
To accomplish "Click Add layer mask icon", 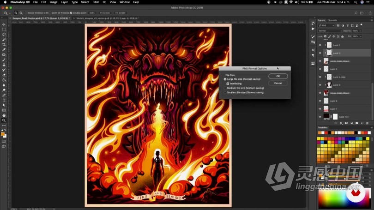I will [x=346, y=123].
